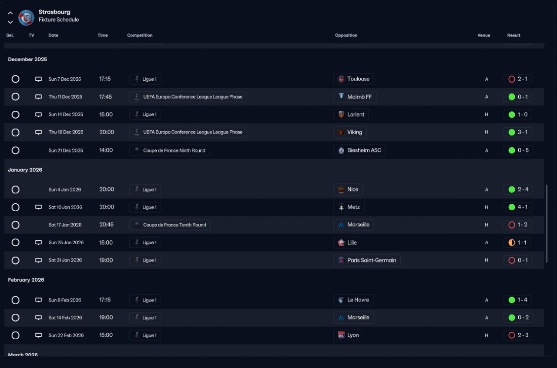Screen dimensions: 557x368
Task: View the Lorient club page
Action: tap(351, 115)
